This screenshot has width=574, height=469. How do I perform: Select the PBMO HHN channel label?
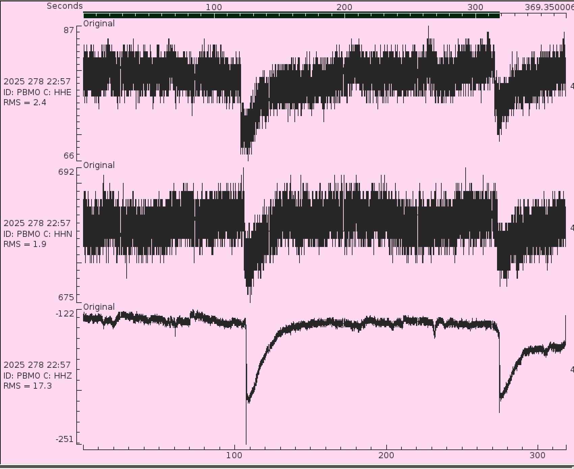[x=38, y=234]
